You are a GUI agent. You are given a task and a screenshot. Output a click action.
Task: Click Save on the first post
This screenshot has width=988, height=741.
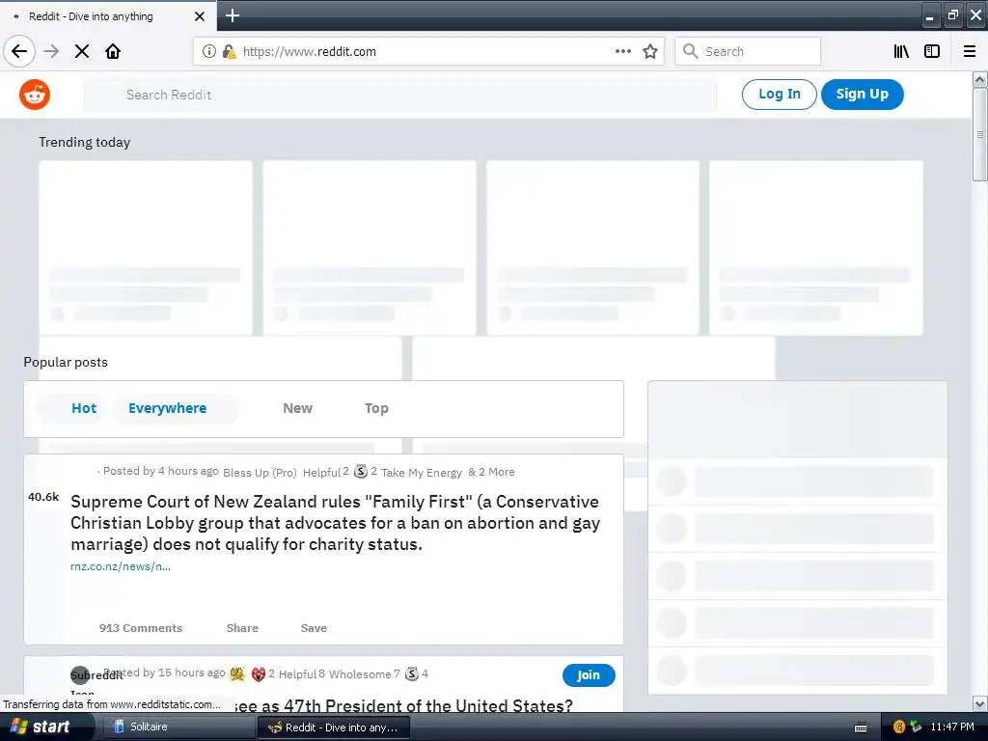coord(314,628)
